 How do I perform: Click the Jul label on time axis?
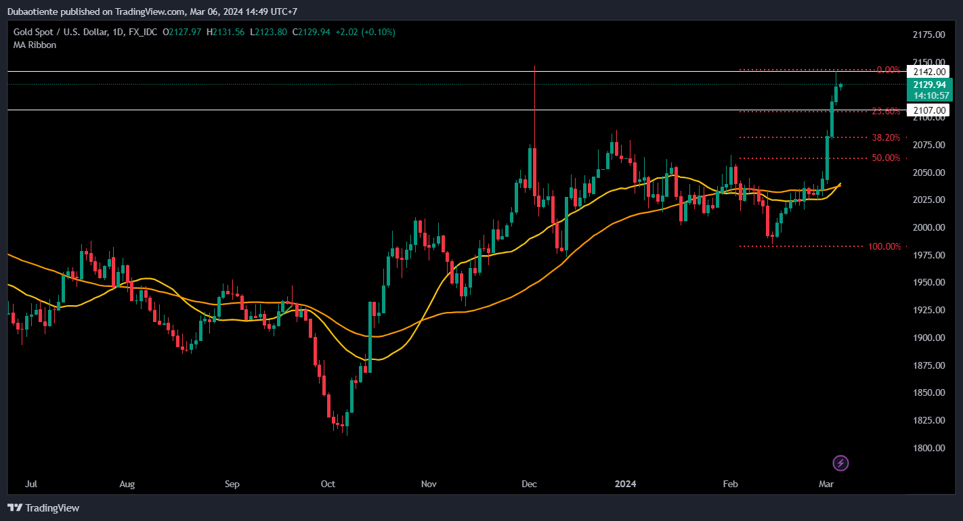(30, 484)
